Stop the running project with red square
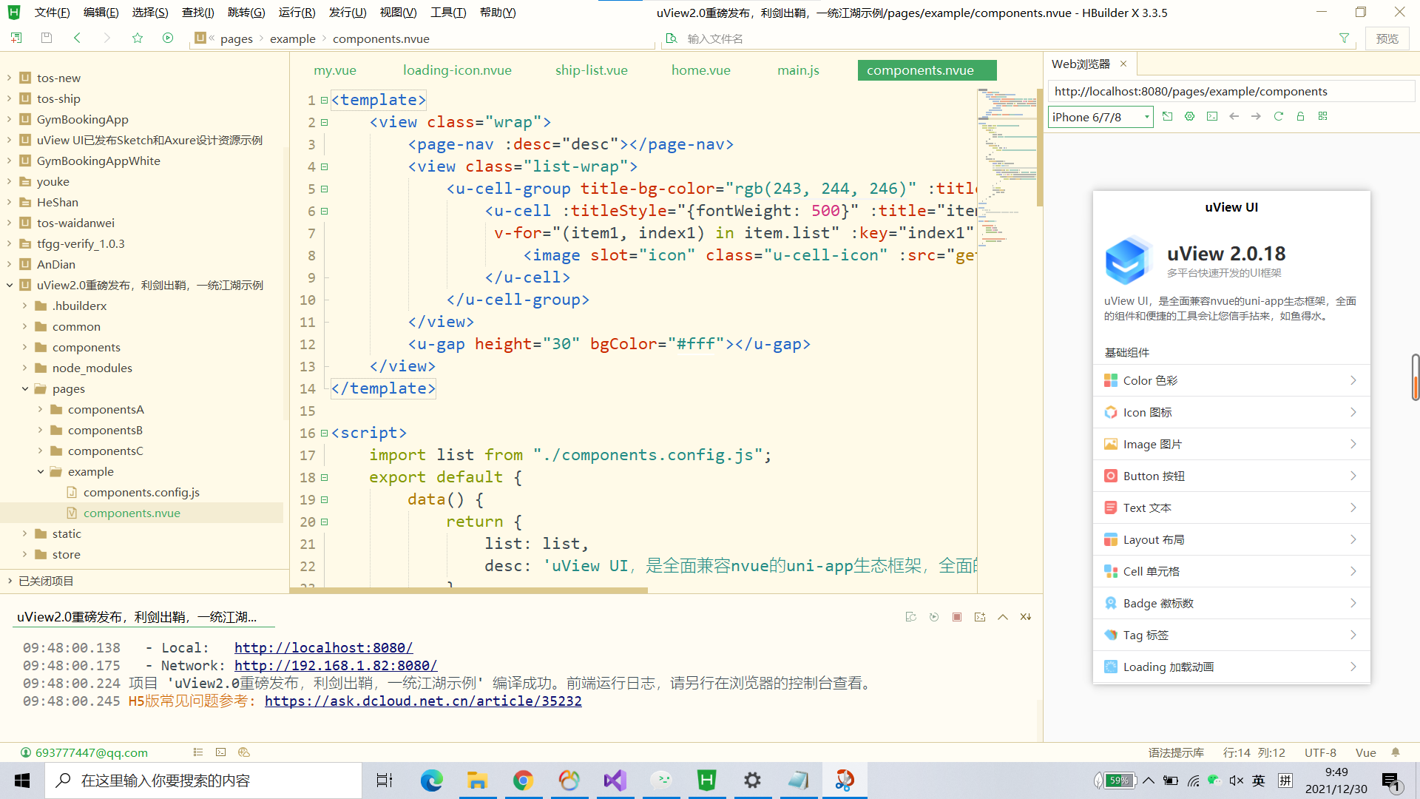Viewport: 1420px width, 799px height. tap(957, 617)
